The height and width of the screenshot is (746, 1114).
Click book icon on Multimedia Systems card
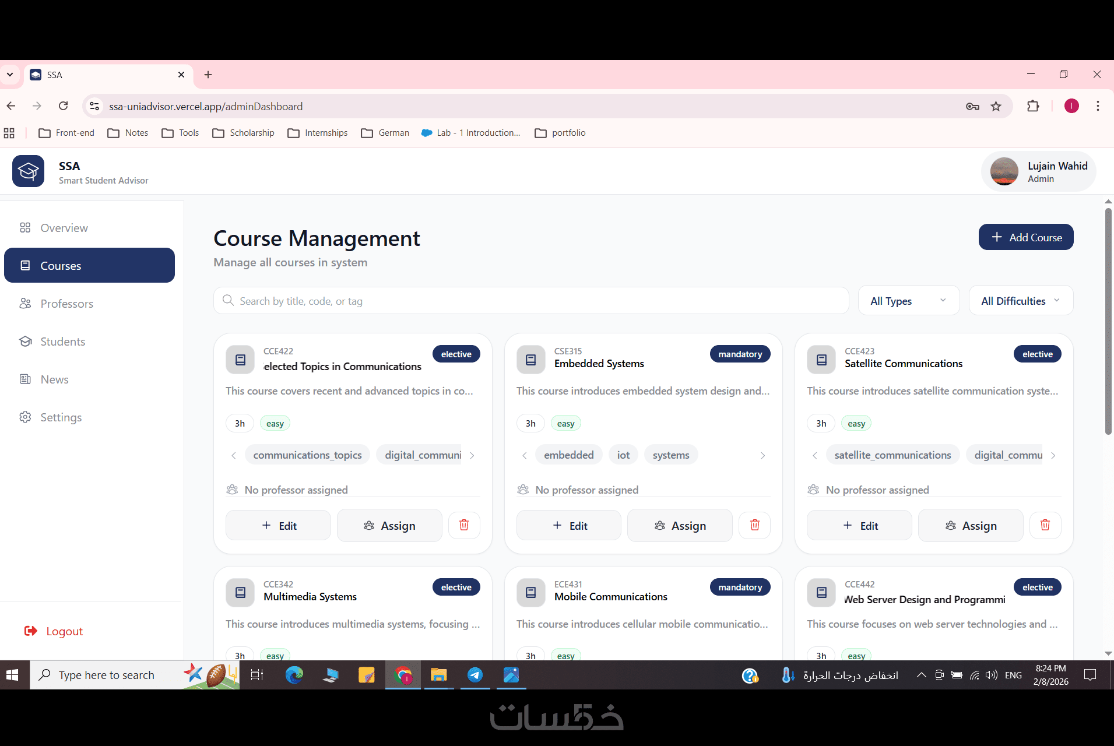[240, 593]
